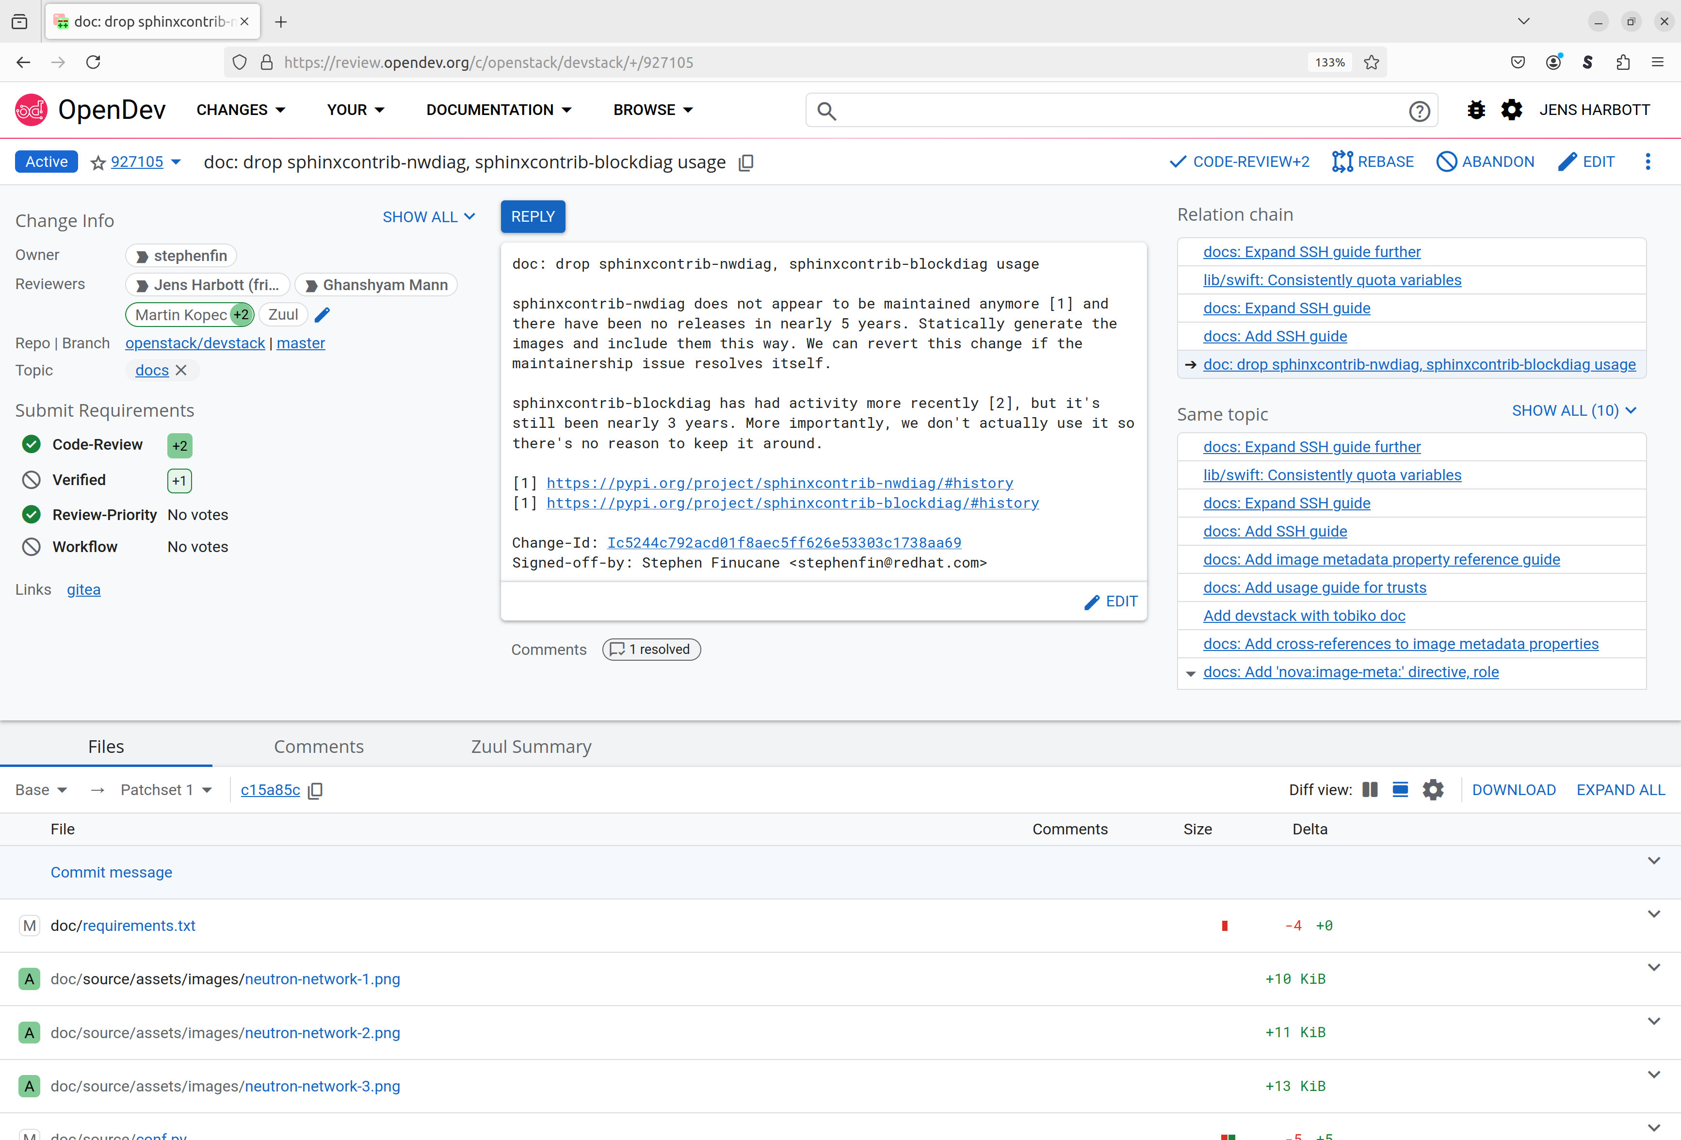Expand the doc/requirements.txt file row
This screenshot has width=1681, height=1140.
pyautogui.click(x=1653, y=914)
